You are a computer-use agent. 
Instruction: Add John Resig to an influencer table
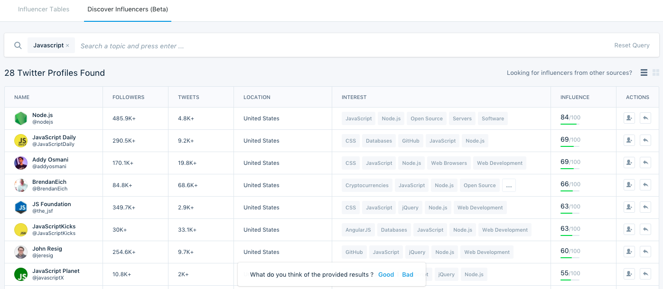click(629, 252)
